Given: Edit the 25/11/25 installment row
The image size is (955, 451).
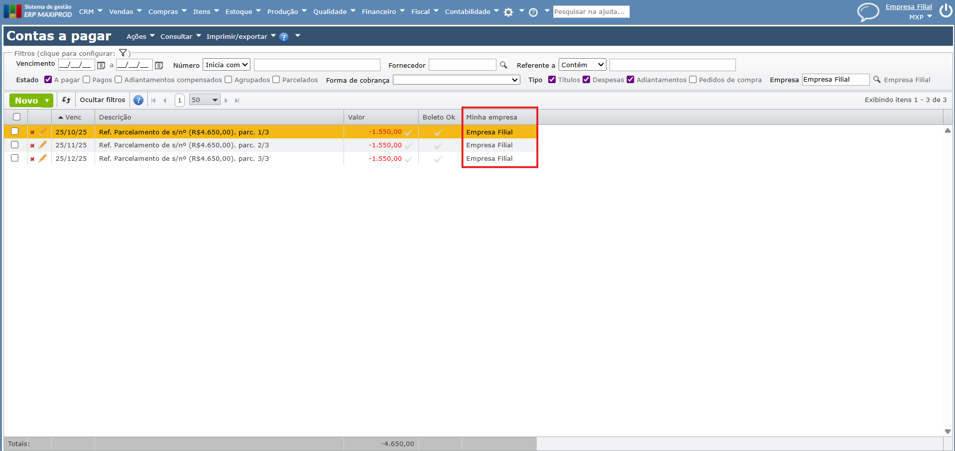Looking at the screenshot, I should 43,145.
